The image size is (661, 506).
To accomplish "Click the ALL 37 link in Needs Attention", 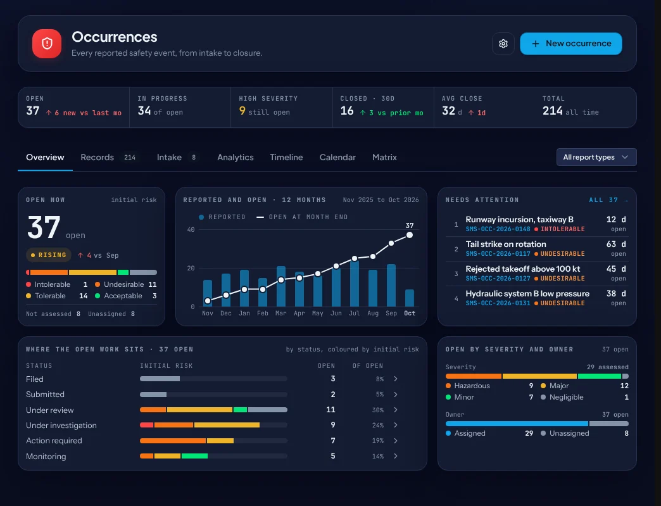I will coord(608,200).
